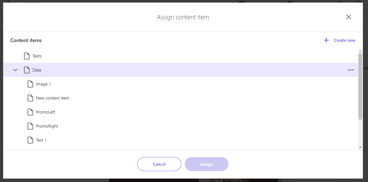Screen dimensions: 368x182
Task: Collapse the Data tree node chevron
Action: (x=15, y=70)
